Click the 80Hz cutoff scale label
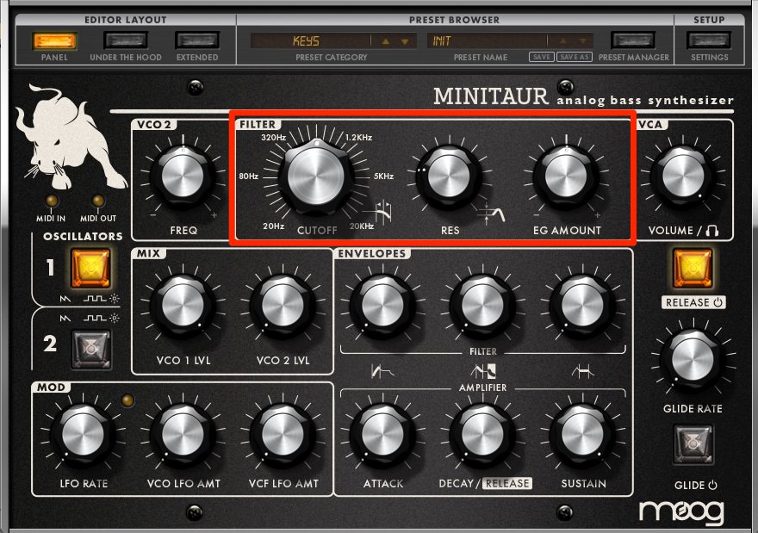This screenshot has height=533, width=758. (x=248, y=176)
